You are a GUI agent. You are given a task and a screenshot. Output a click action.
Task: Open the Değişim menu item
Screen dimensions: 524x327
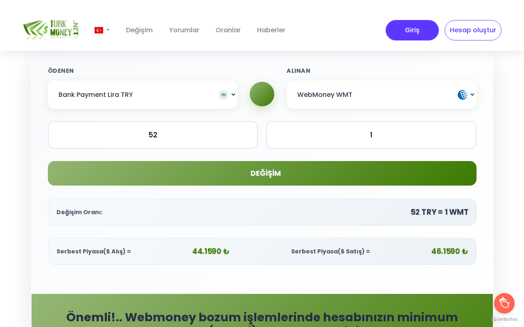(139, 30)
